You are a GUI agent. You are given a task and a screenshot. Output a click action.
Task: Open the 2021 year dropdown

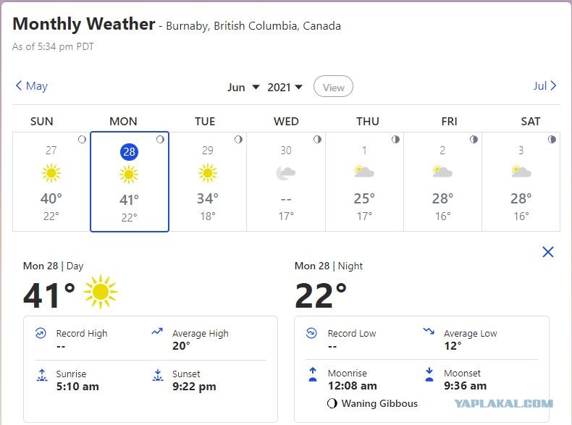pyautogui.click(x=285, y=87)
